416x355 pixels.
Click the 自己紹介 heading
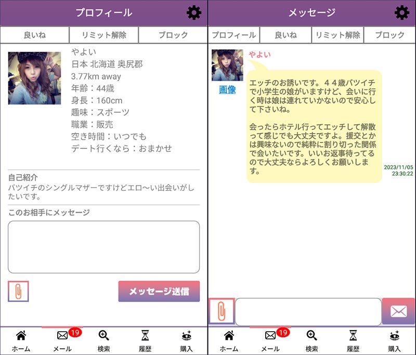click(23, 177)
